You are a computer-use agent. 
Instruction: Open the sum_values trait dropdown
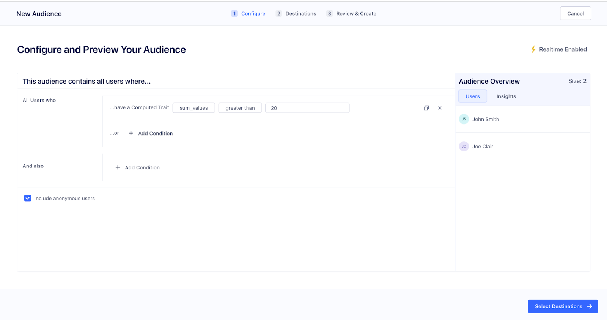coord(193,108)
